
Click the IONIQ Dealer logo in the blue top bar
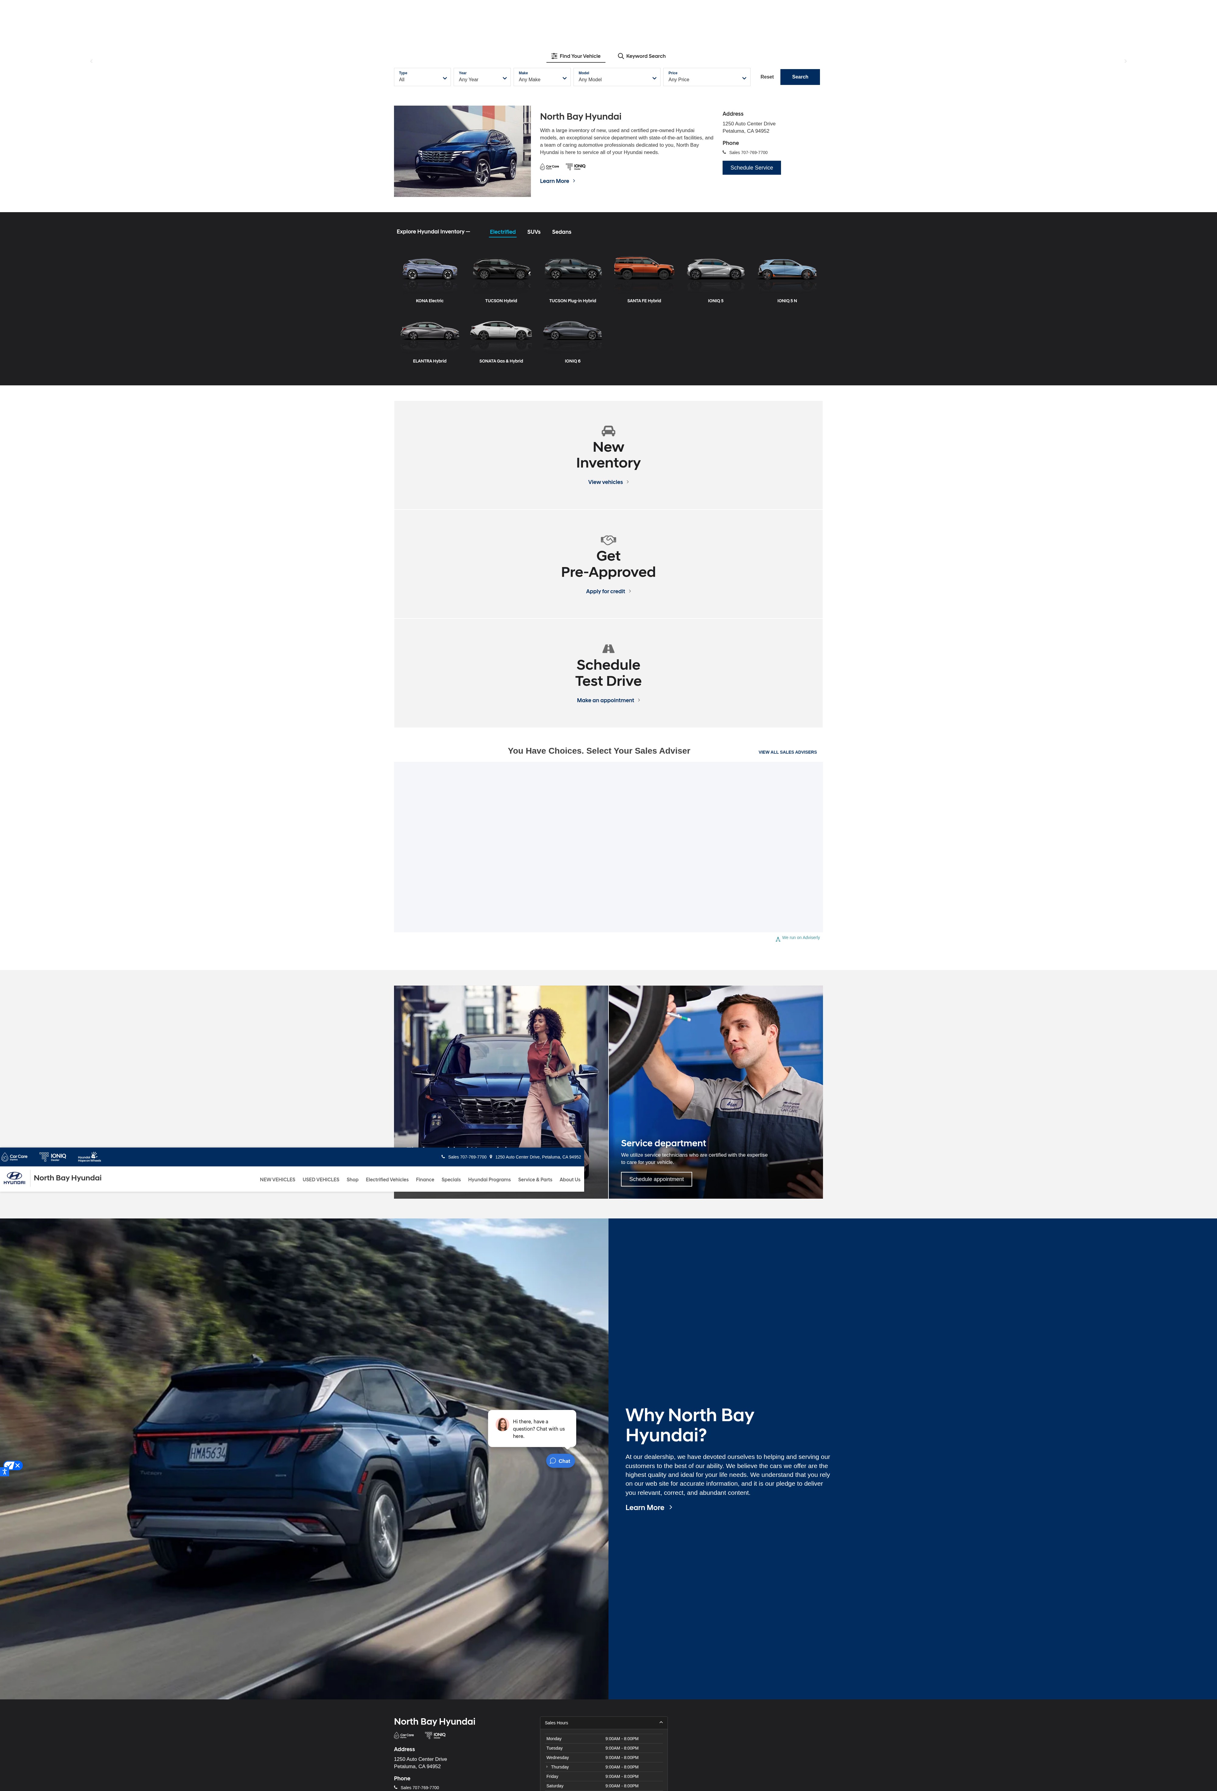tap(53, 1157)
